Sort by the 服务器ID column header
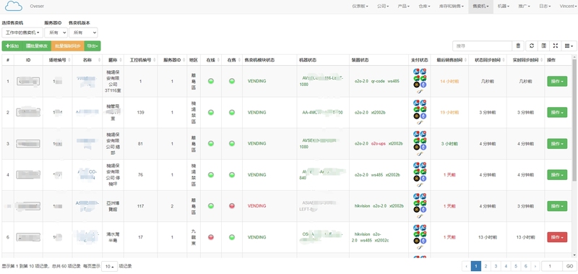The image size is (578, 274). pyautogui.click(x=172, y=60)
